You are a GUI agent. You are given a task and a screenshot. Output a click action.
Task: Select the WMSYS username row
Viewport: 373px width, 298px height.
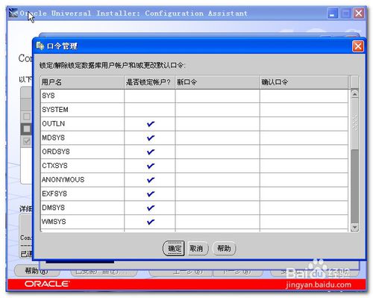pyautogui.click(x=82, y=222)
